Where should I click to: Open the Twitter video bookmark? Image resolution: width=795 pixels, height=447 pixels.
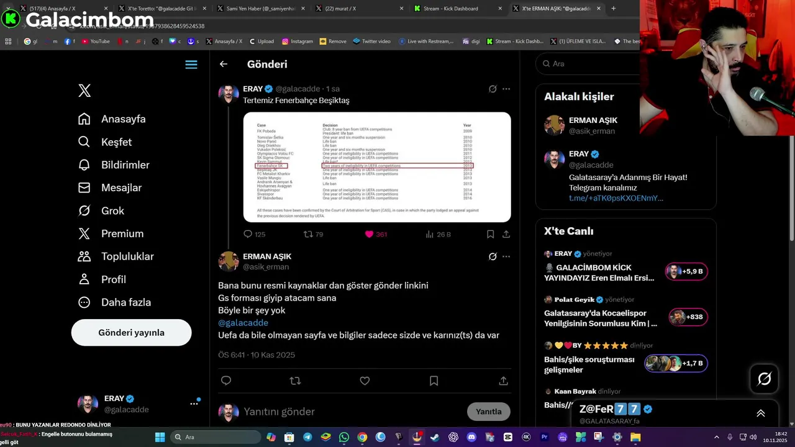point(371,42)
